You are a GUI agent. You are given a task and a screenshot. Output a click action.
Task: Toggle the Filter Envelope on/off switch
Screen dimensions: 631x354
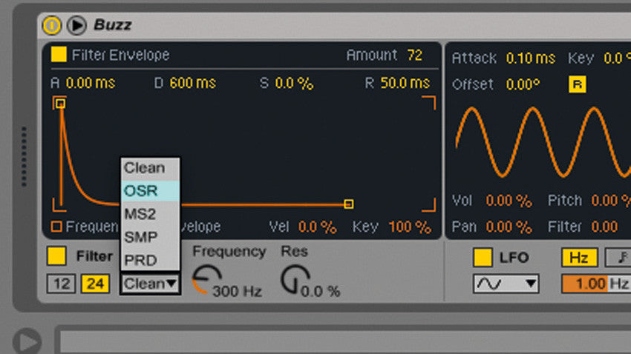(58, 55)
